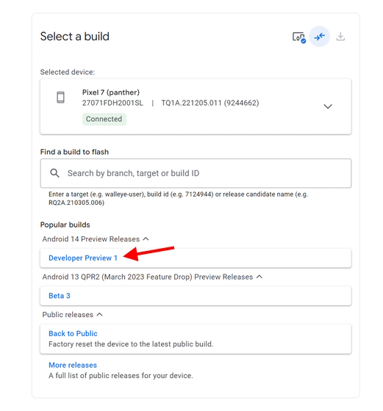Click 'A full list of public releases' text
The height and width of the screenshot is (411, 383).
coord(121,376)
